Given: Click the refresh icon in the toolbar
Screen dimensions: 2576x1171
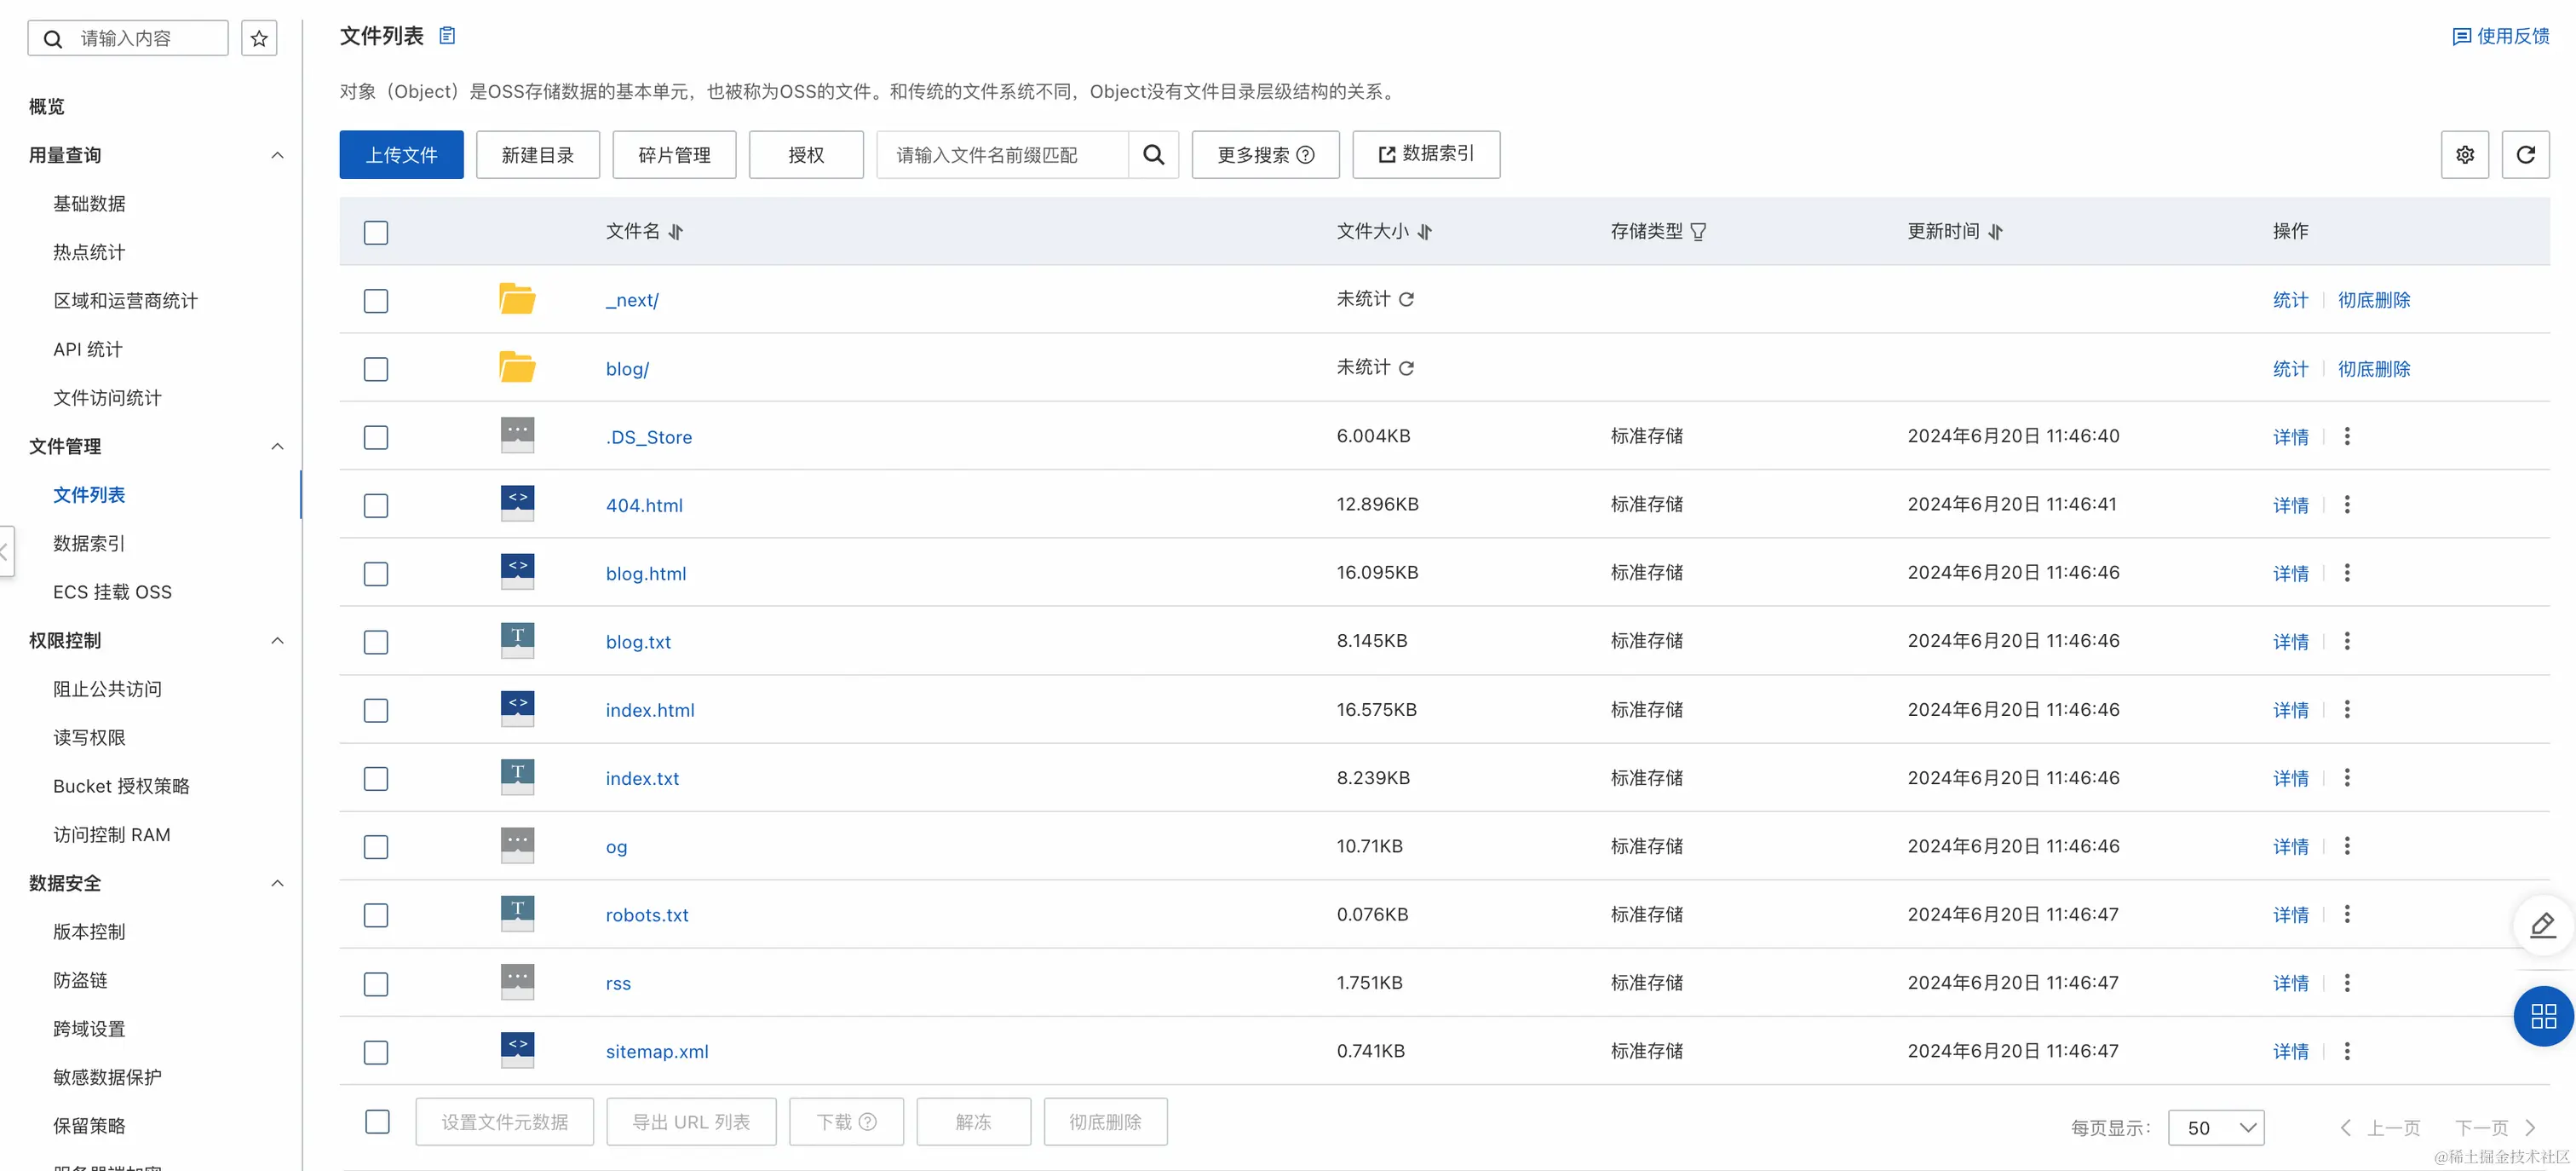Looking at the screenshot, I should click(2524, 154).
